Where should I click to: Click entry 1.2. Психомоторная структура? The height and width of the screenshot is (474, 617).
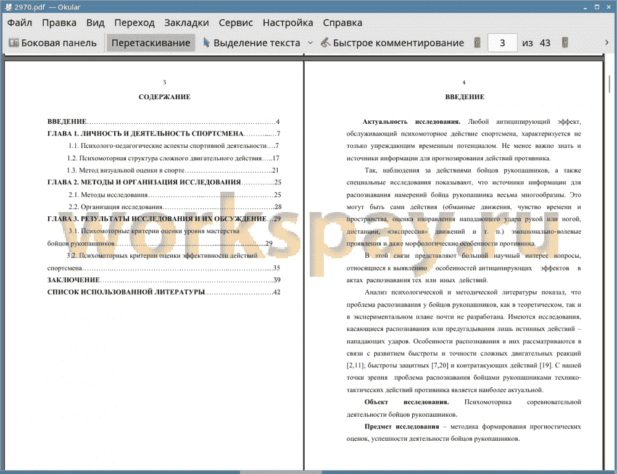pos(173,158)
